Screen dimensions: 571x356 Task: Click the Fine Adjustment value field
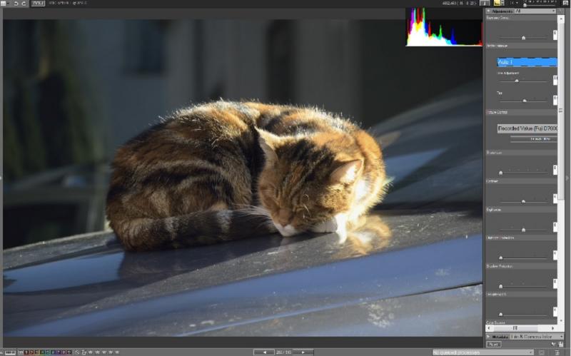click(555, 80)
